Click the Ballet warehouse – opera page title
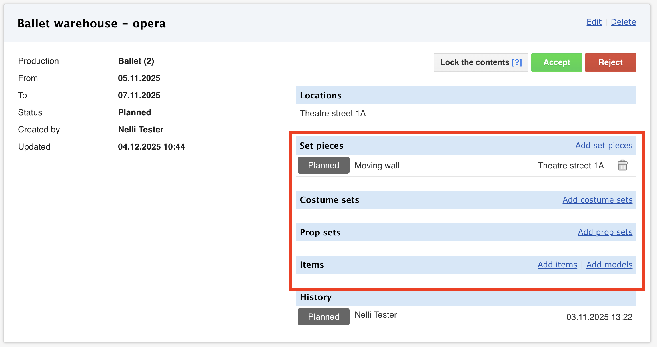The height and width of the screenshot is (347, 657). click(x=92, y=23)
